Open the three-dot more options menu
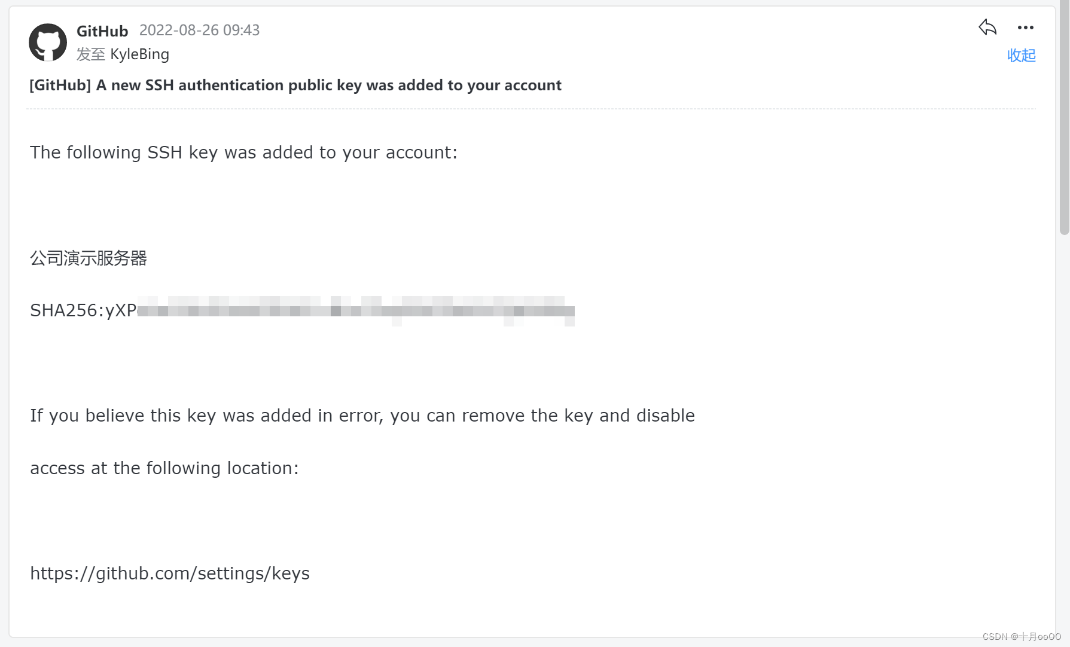The width and height of the screenshot is (1070, 647). pos(1025,28)
